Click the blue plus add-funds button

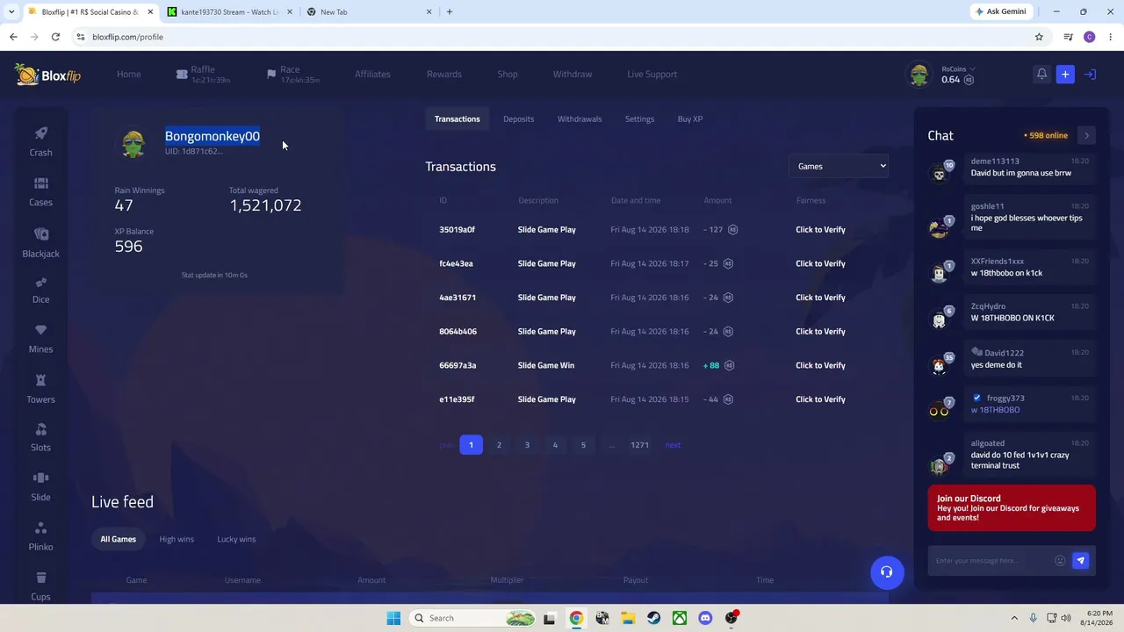(x=1065, y=75)
